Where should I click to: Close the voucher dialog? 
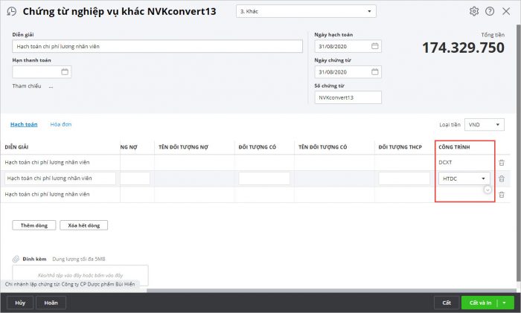pos(506,11)
